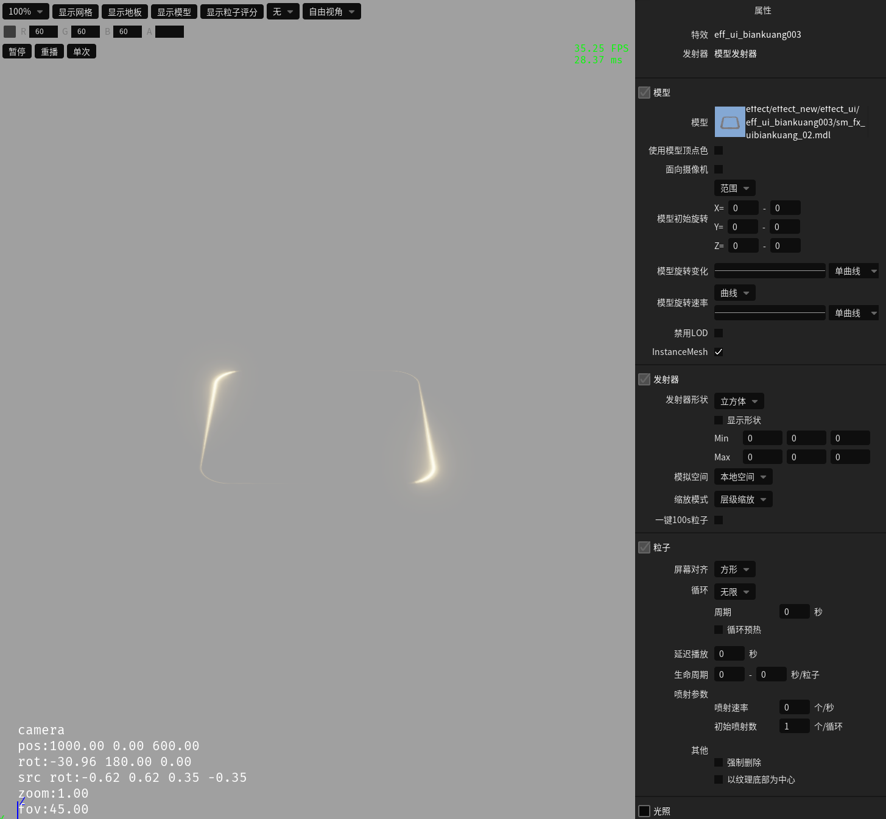Click the R color value field
This screenshot has height=819, width=886.
tap(43, 32)
